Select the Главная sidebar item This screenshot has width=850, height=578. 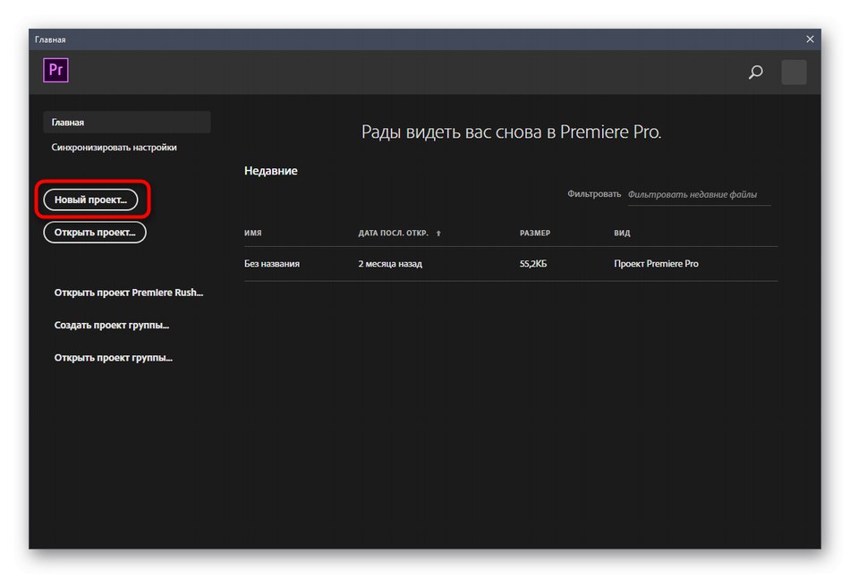pos(127,122)
